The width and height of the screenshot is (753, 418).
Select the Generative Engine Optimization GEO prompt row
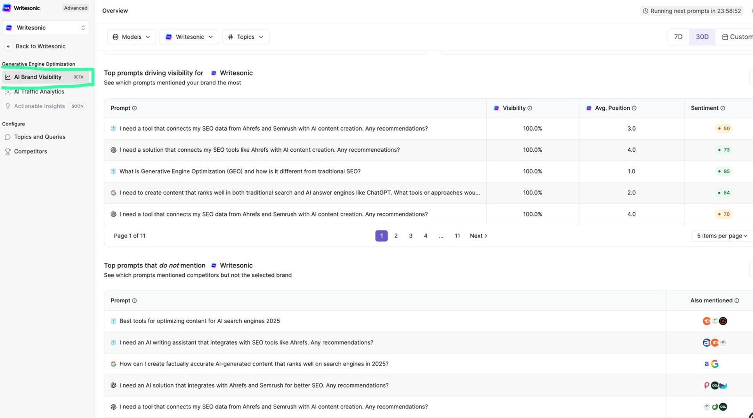(428, 171)
